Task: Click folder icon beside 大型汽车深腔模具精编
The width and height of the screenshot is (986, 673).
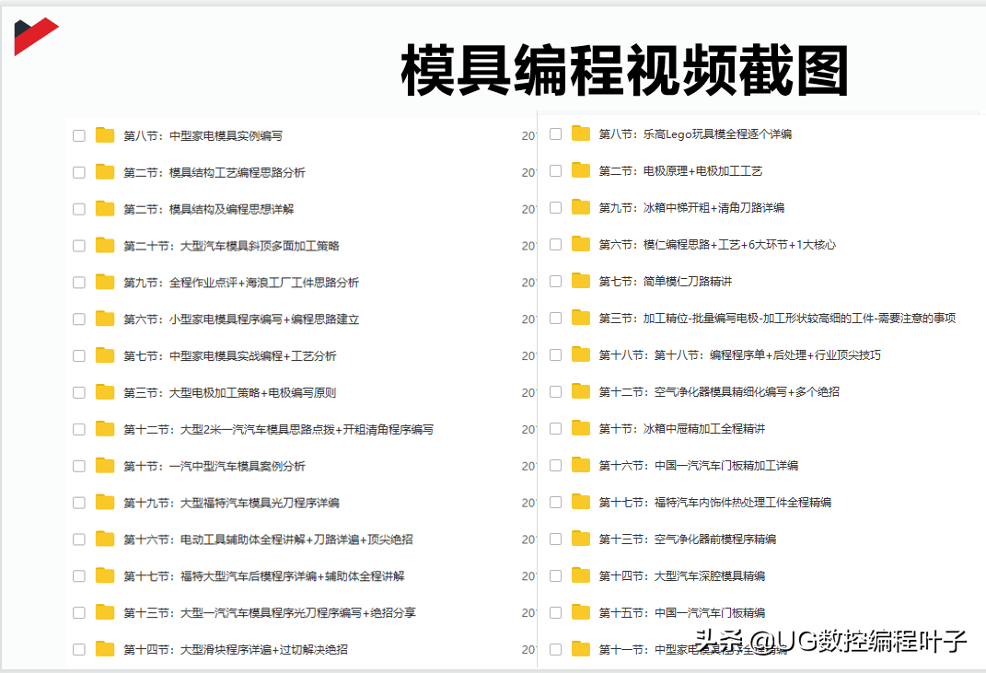Action: 580,575
